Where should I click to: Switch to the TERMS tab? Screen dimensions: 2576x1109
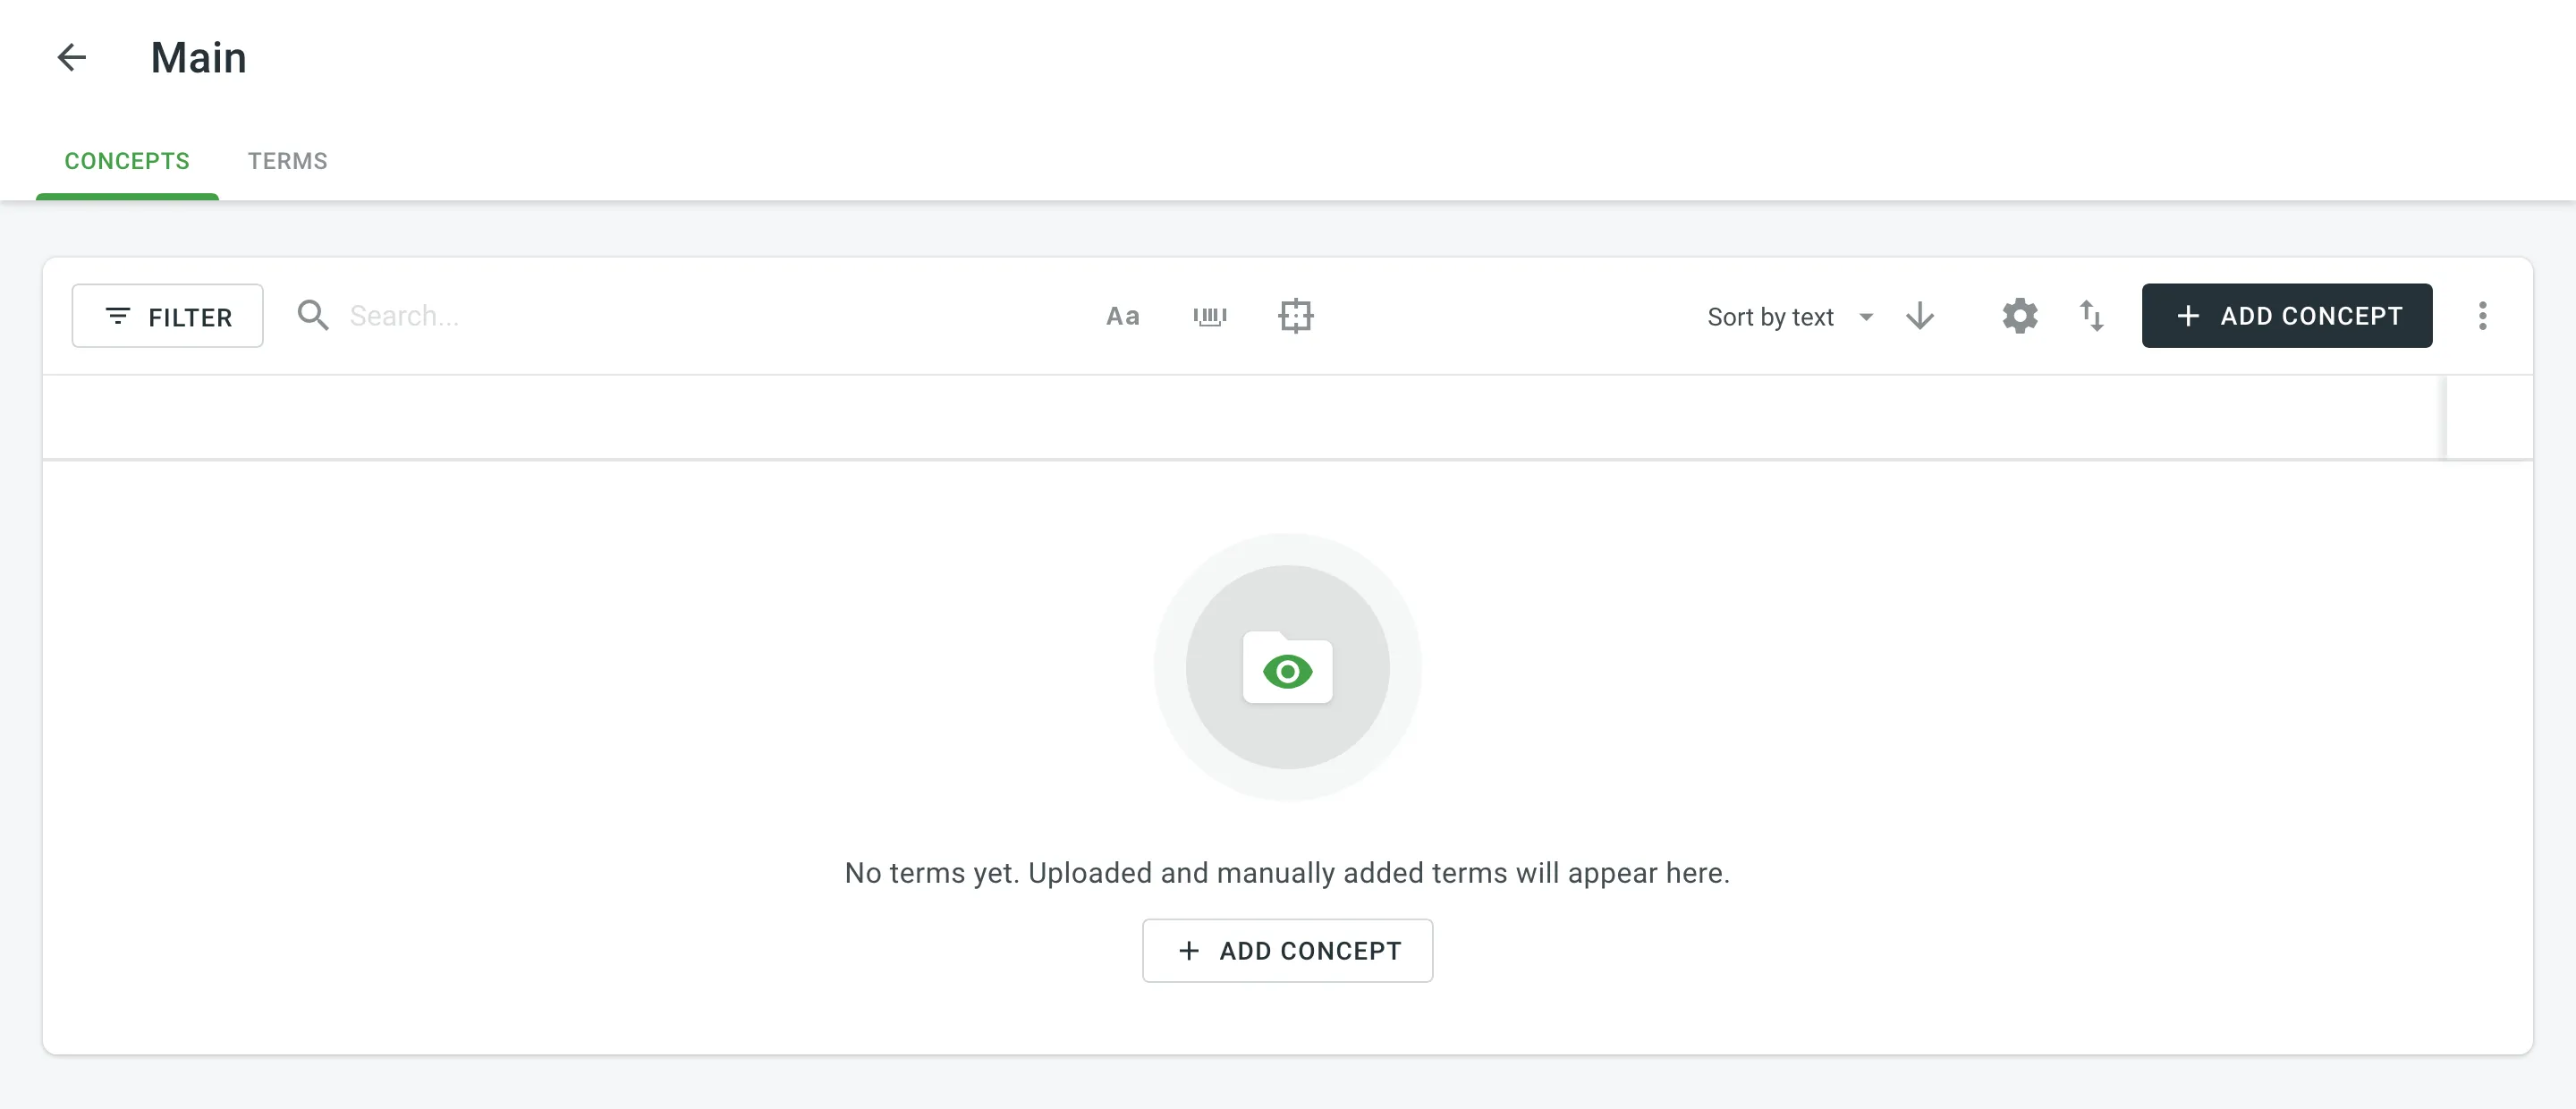click(x=287, y=159)
